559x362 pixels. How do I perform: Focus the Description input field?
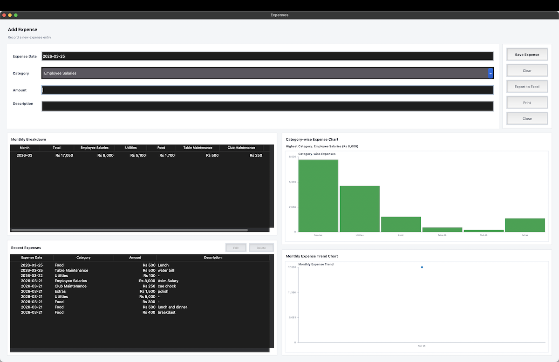click(267, 106)
